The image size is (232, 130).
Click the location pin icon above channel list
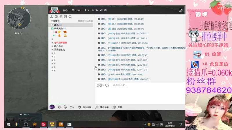pos(61,16)
